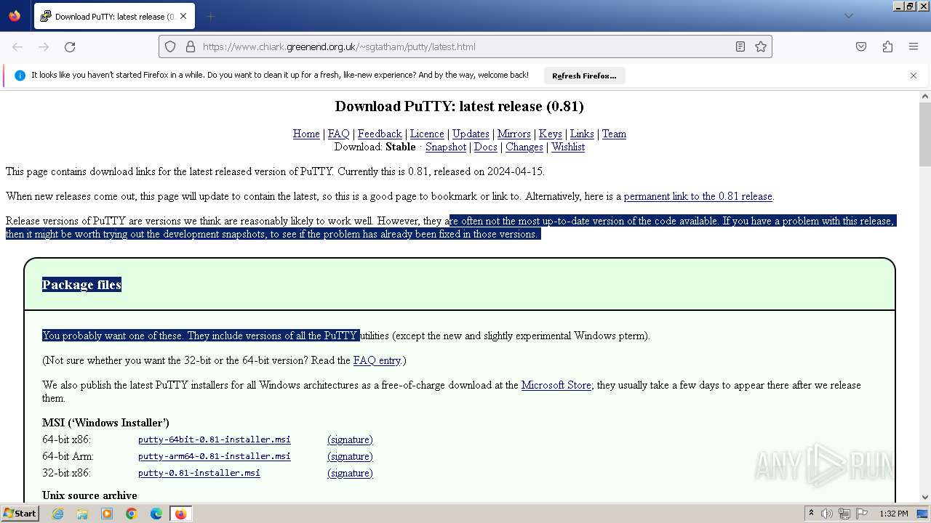Launch Google Chrome from the taskbar
931x523 pixels.
pyautogui.click(x=132, y=514)
